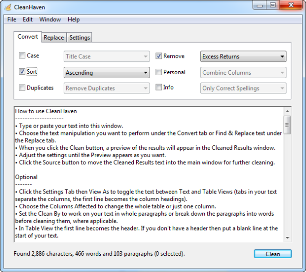Select the Convert tab
The image size is (306, 272).
click(28, 37)
